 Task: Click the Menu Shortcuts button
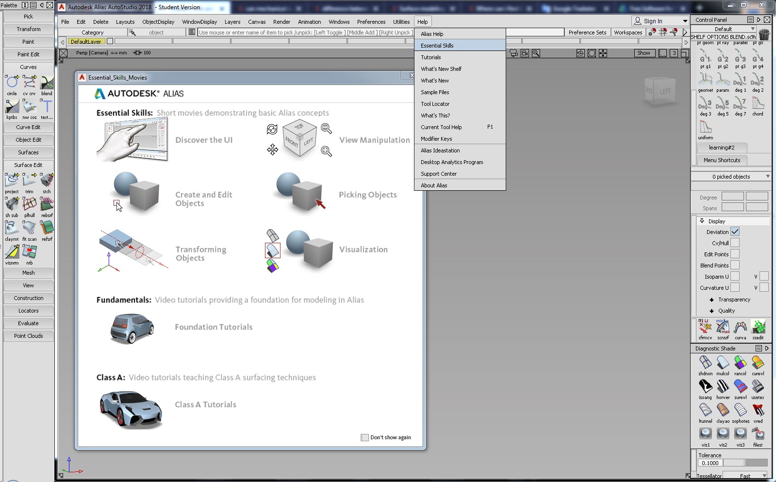pos(722,160)
